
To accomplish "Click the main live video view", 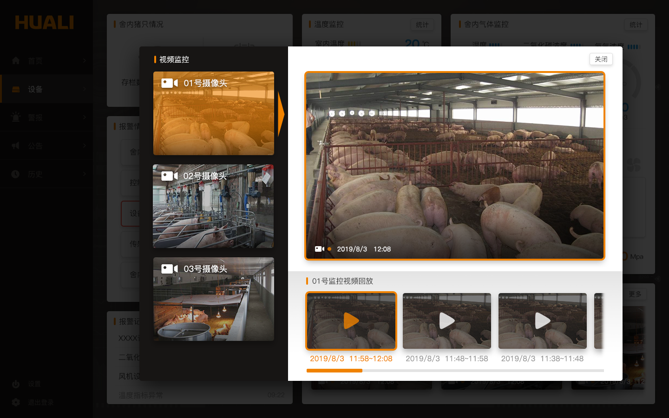I will (455, 165).
